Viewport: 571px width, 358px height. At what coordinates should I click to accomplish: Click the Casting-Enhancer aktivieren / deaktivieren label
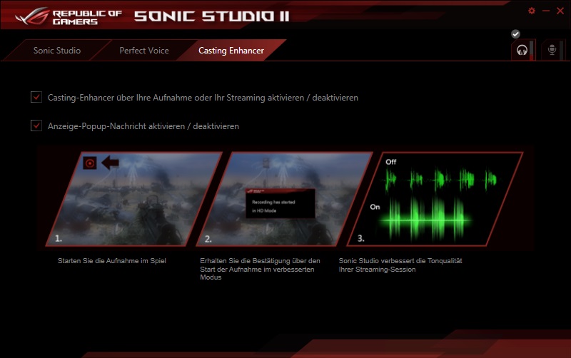pyautogui.click(x=203, y=98)
